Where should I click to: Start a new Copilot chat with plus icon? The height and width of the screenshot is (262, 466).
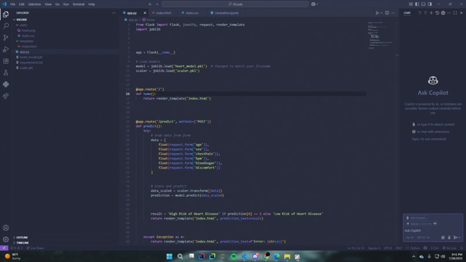pos(431,13)
